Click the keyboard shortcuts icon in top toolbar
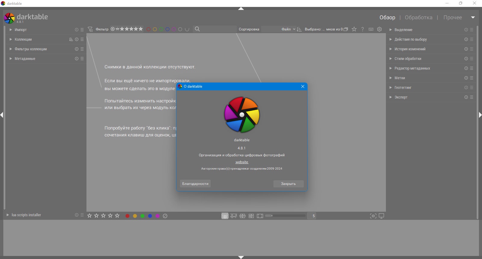 tap(371, 29)
